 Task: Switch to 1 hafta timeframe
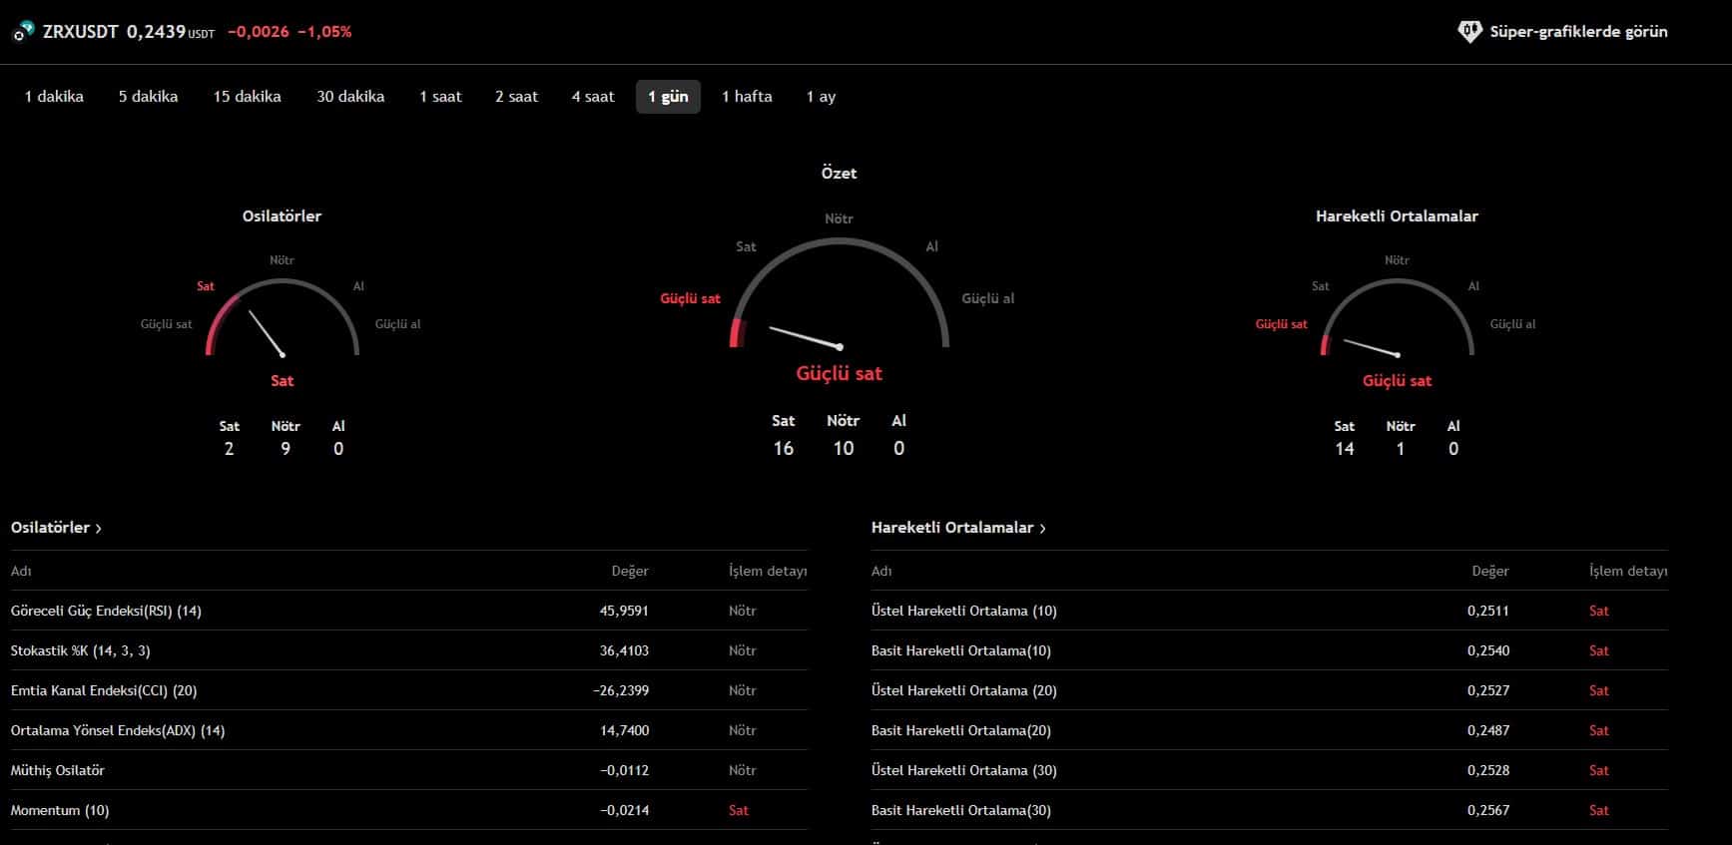pyautogui.click(x=747, y=97)
